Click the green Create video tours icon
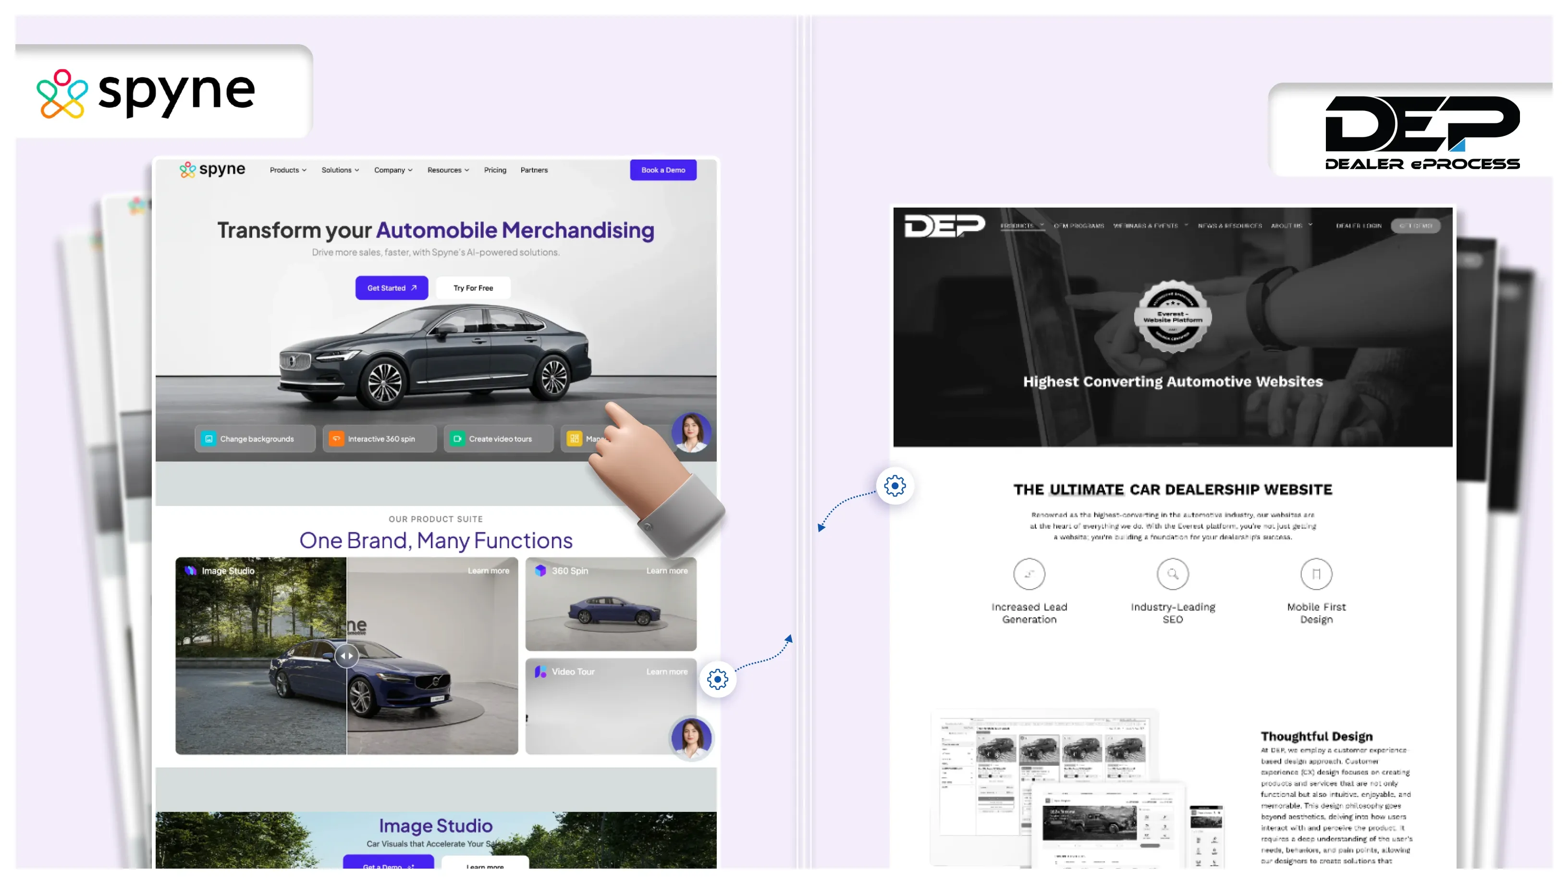This screenshot has height=884, width=1568. click(457, 438)
